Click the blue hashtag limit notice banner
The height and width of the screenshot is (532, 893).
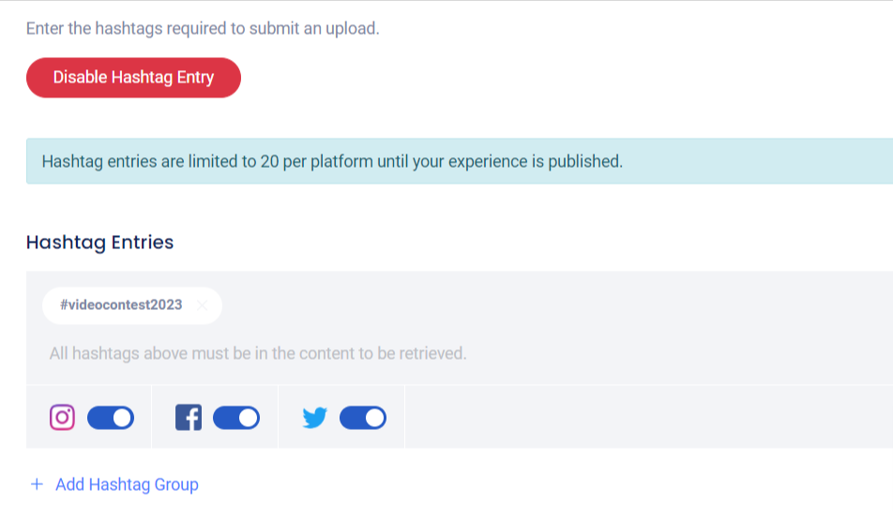tap(460, 161)
